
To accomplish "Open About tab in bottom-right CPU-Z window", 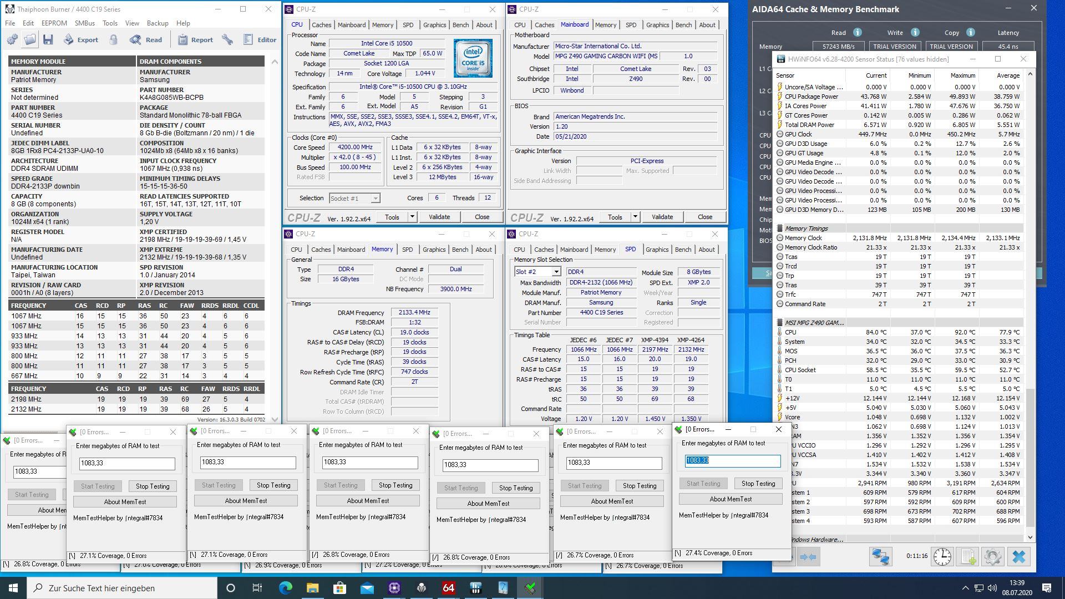I will [706, 250].
